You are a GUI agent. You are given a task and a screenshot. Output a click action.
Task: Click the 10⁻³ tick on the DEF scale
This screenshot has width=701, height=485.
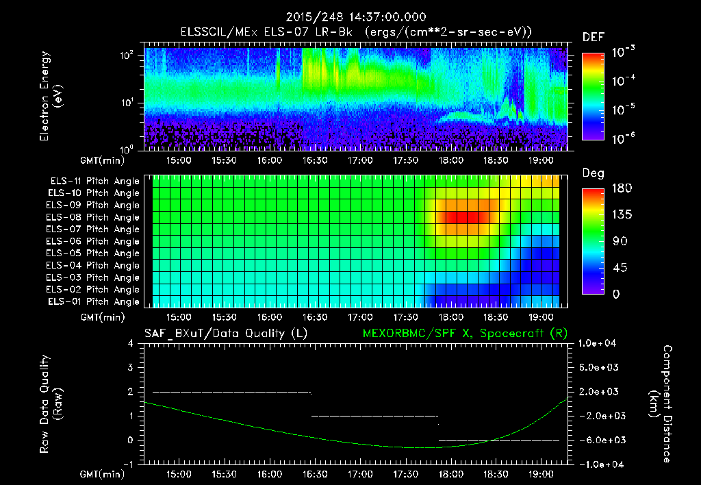pyautogui.click(x=623, y=51)
